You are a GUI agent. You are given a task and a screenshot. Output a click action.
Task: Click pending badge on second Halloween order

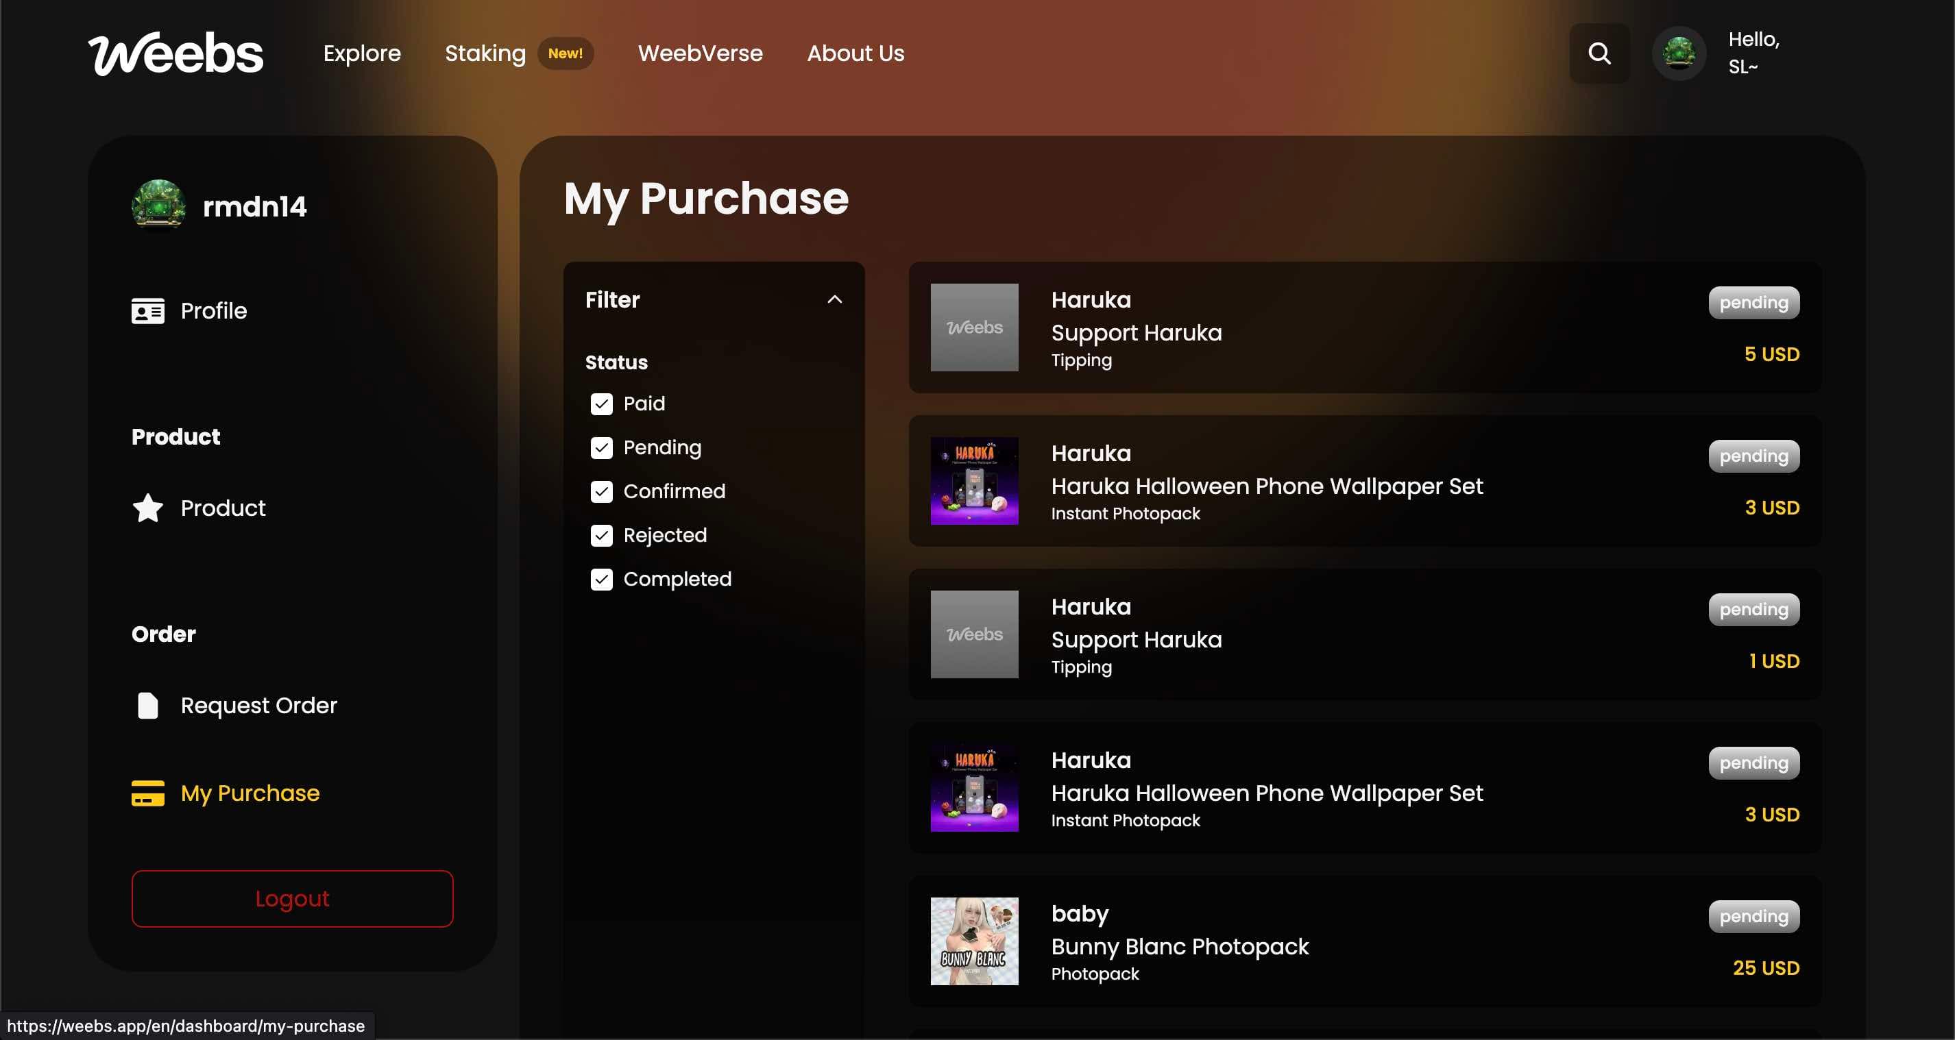pyautogui.click(x=1754, y=763)
